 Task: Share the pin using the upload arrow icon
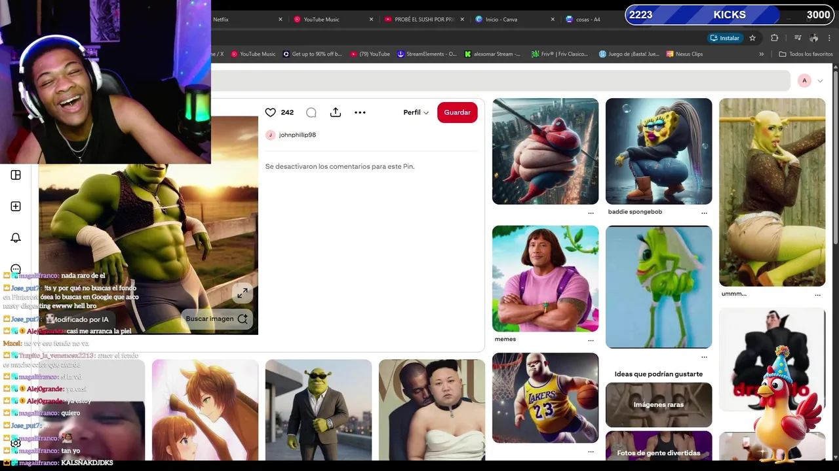pos(336,113)
